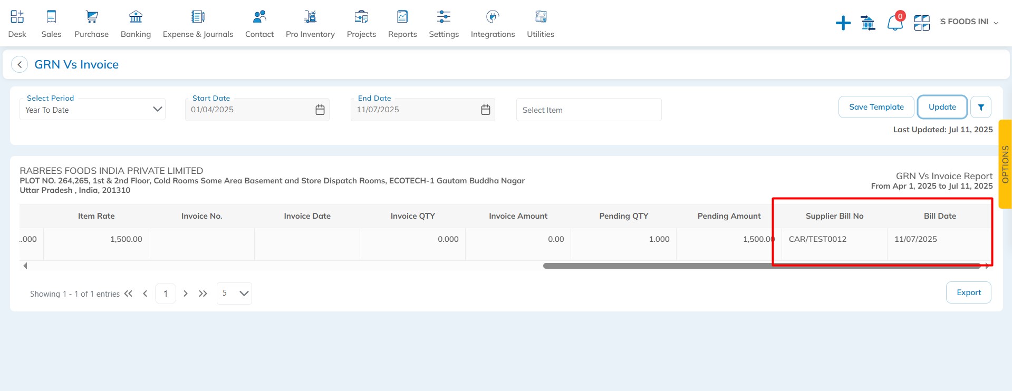Click the Save Template button
1012x391 pixels.
point(876,107)
